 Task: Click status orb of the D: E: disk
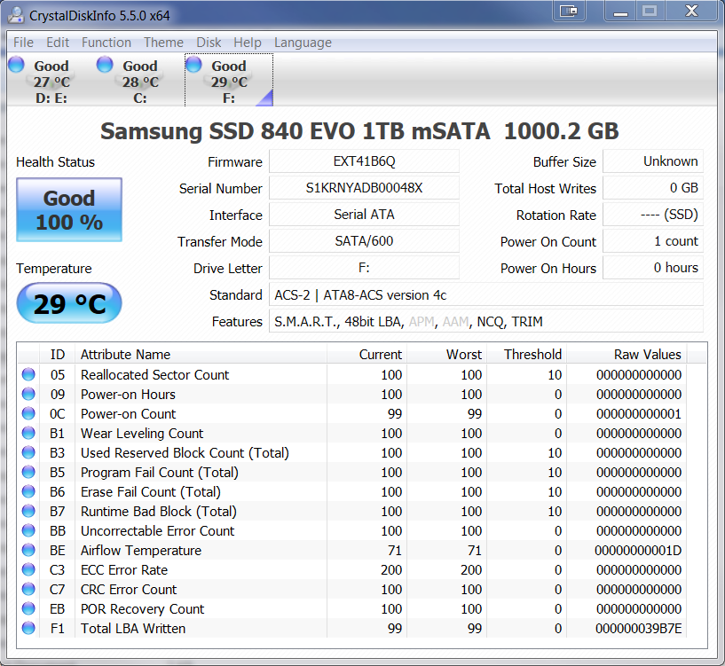16,65
